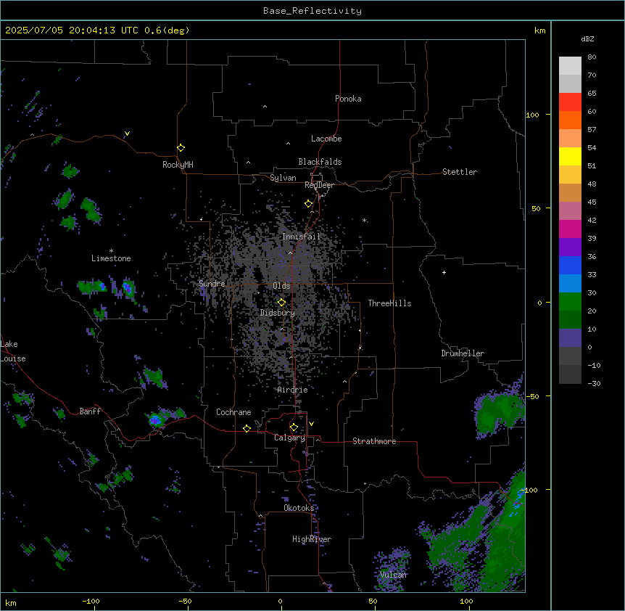Pick the bright green legend swatch below 30
Viewport: 625px width, 611px height.
click(x=570, y=302)
